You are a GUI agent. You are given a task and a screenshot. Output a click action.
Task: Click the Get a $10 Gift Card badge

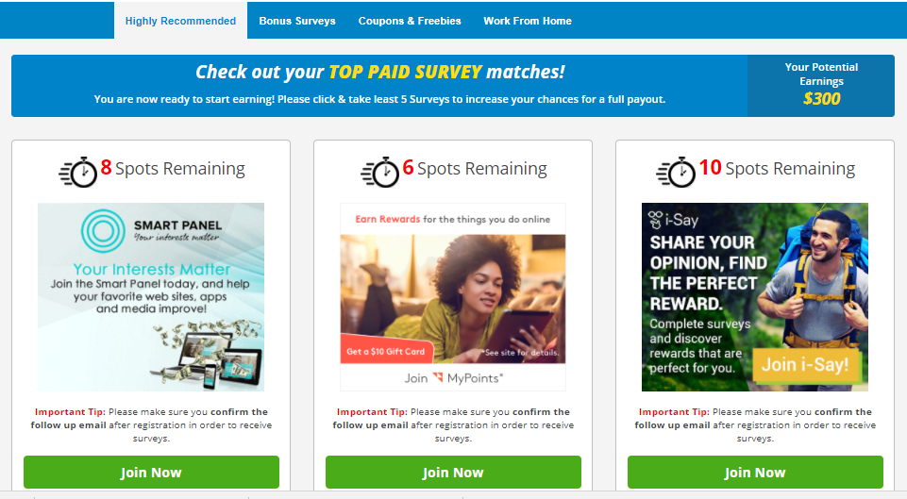tap(386, 350)
